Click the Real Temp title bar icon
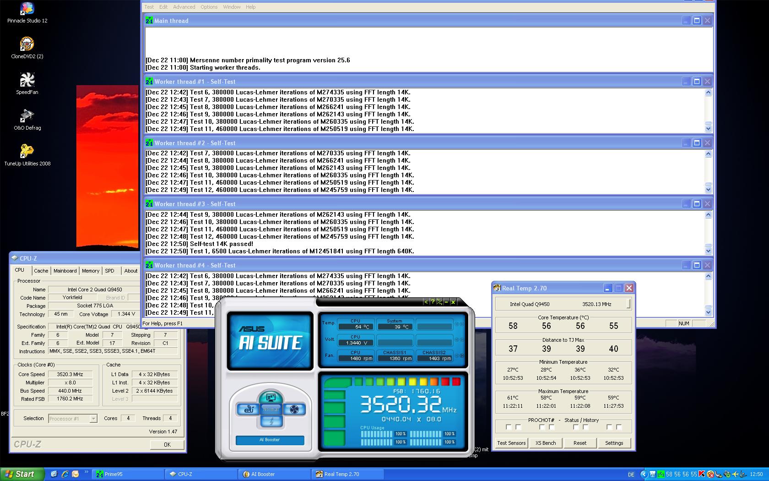 pyautogui.click(x=497, y=288)
